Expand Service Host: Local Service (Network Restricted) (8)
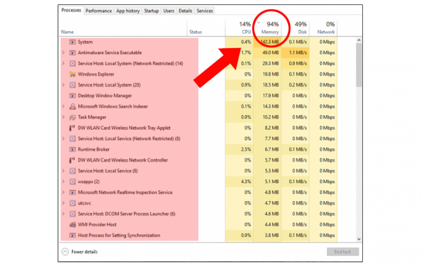 point(63,139)
